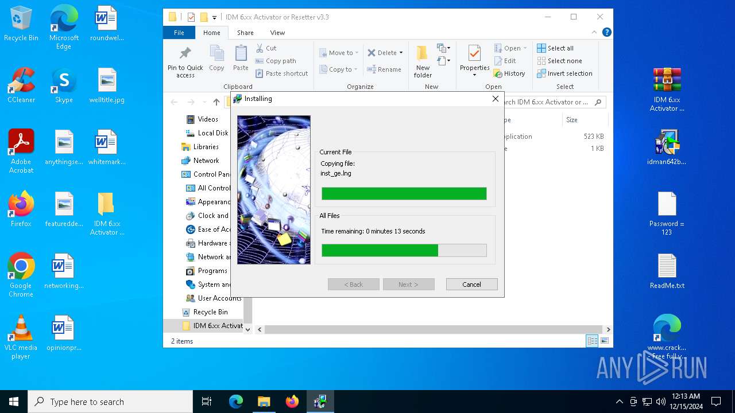Open IDM 6.xx Activator WinRAR archive
Screen dimensions: 735x413
667,89
